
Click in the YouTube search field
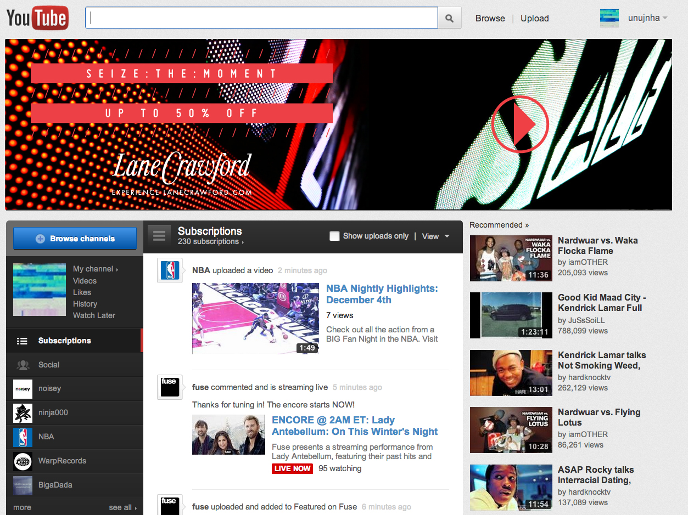[261, 18]
